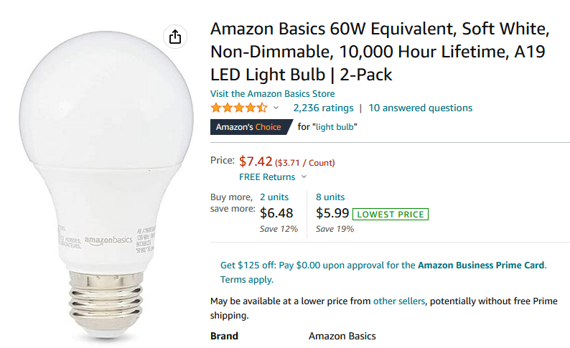Click the $5.99 price for 8 units
This screenshot has width=570, height=348.
[332, 213]
